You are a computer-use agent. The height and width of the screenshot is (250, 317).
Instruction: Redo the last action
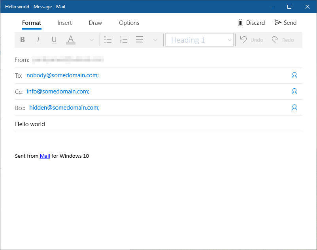click(x=283, y=40)
